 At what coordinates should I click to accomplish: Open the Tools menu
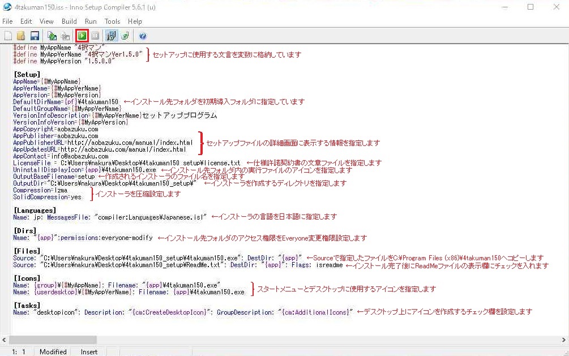pyautogui.click(x=112, y=22)
